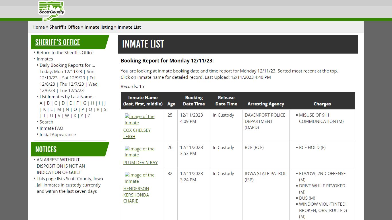
Task: Select the FTA/OWI 2ND OFFENSE charge
Action: point(322,176)
